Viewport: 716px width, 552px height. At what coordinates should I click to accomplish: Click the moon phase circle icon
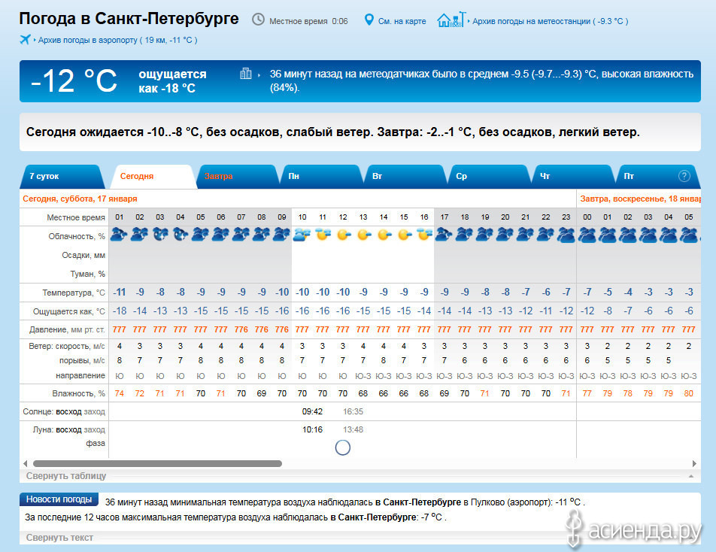[x=342, y=447]
